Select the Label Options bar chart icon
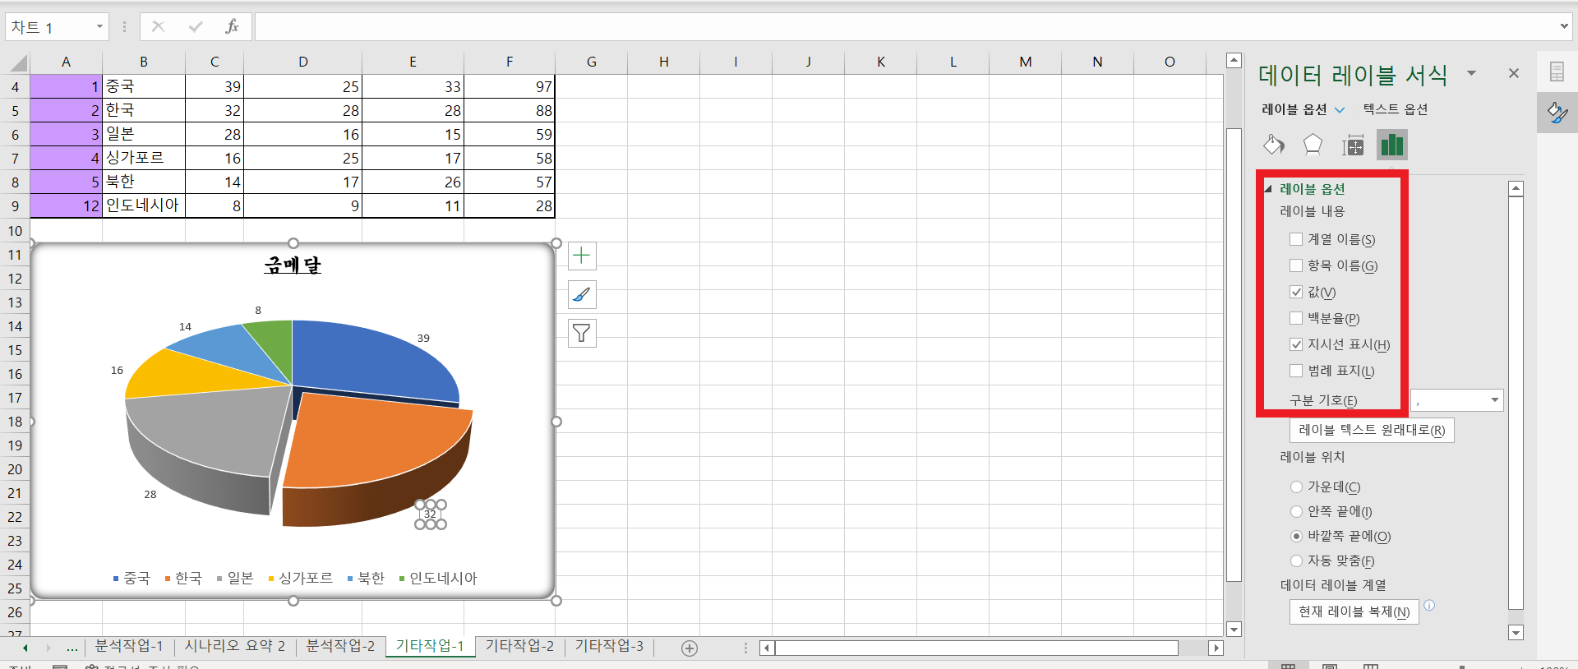Image resolution: width=1578 pixels, height=669 pixels. pos(1391,145)
